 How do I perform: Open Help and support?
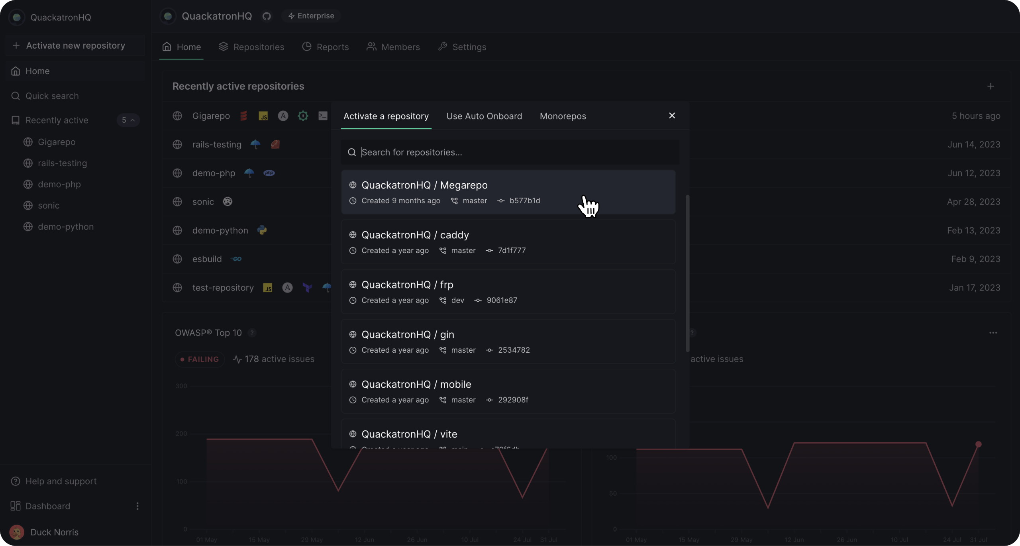point(61,481)
